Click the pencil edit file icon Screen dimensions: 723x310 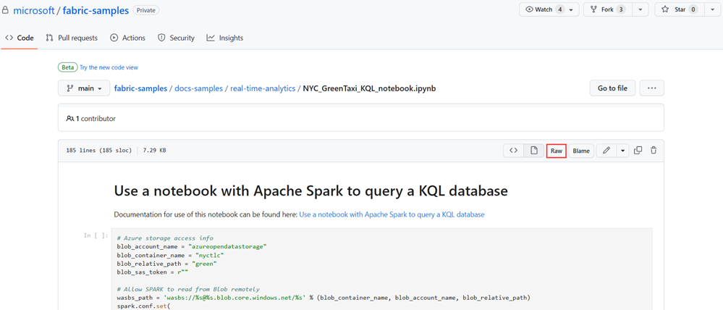point(606,151)
